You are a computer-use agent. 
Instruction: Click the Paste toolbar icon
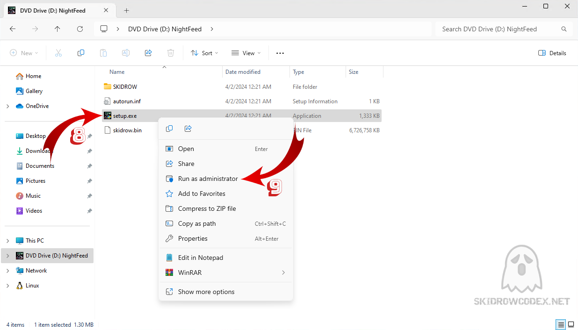click(x=103, y=53)
